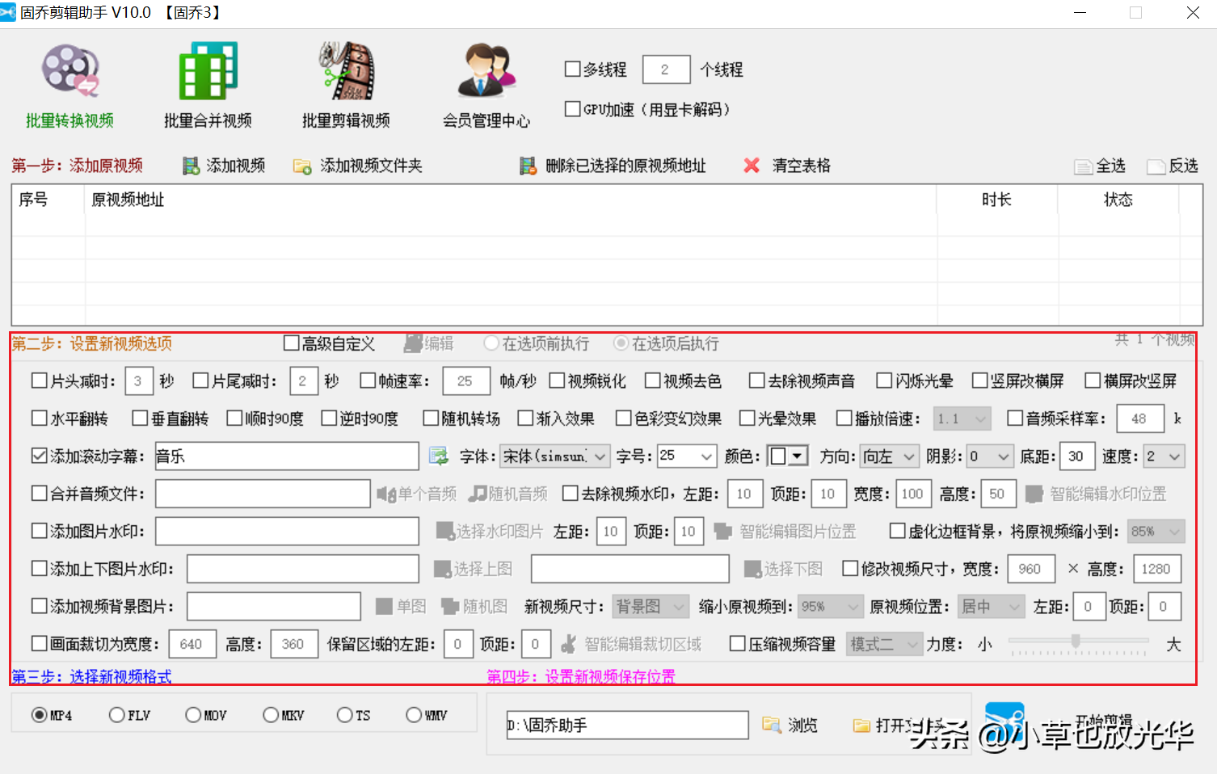Open the 批量合并视频 tool icon
1217x774 pixels.
click(x=208, y=71)
